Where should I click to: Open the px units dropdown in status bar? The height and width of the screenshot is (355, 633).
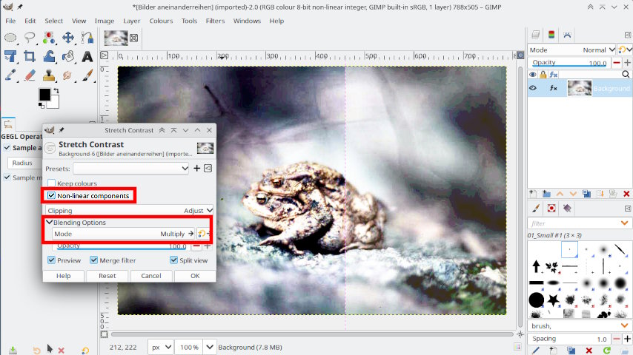point(161,348)
